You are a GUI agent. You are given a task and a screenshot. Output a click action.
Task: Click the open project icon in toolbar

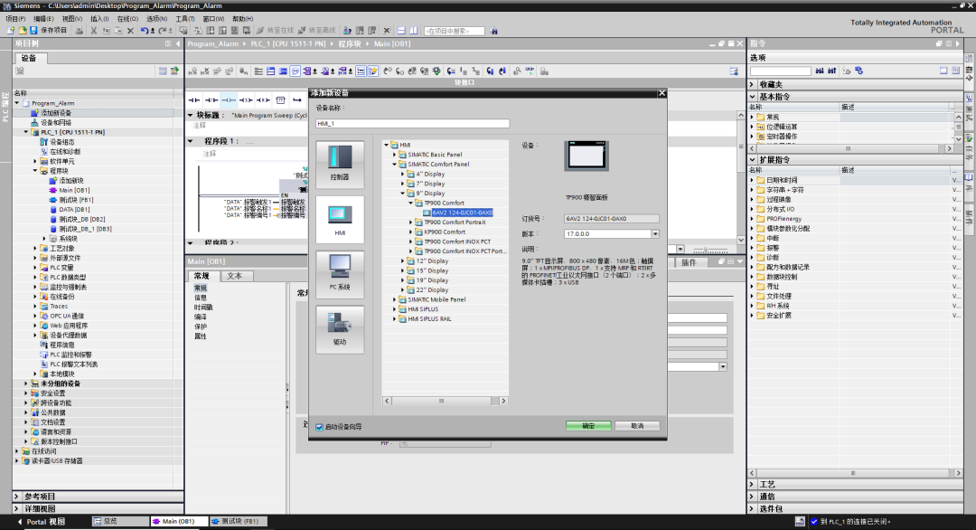pyautogui.click(x=23, y=31)
